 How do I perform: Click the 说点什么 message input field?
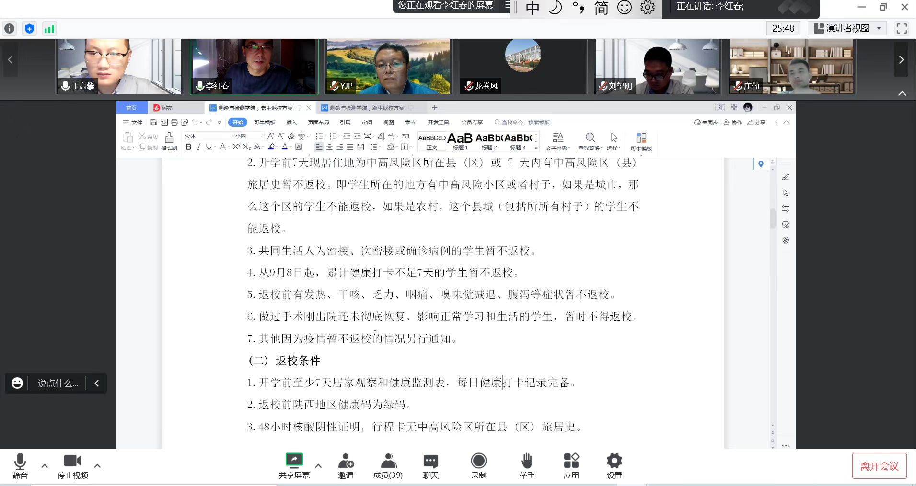[x=58, y=384]
